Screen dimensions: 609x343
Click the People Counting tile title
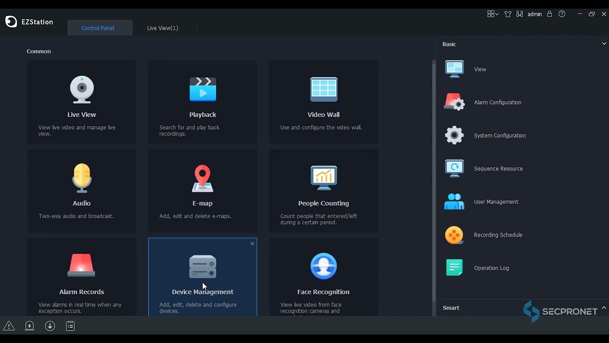point(324,203)
